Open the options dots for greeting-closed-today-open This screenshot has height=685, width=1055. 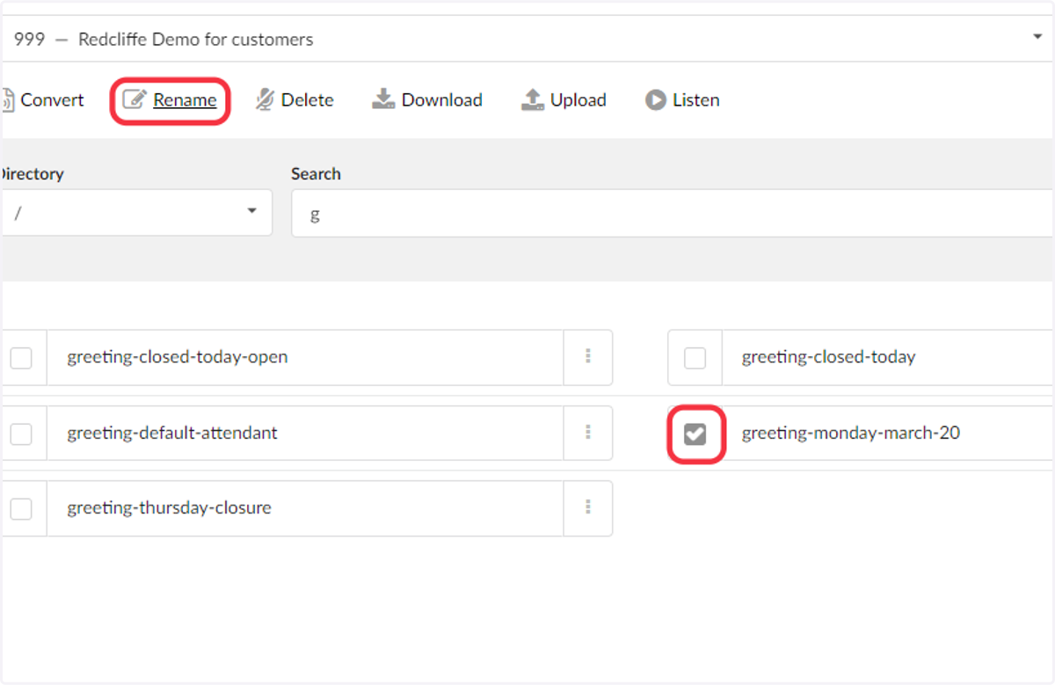click(x=588, y=356)
